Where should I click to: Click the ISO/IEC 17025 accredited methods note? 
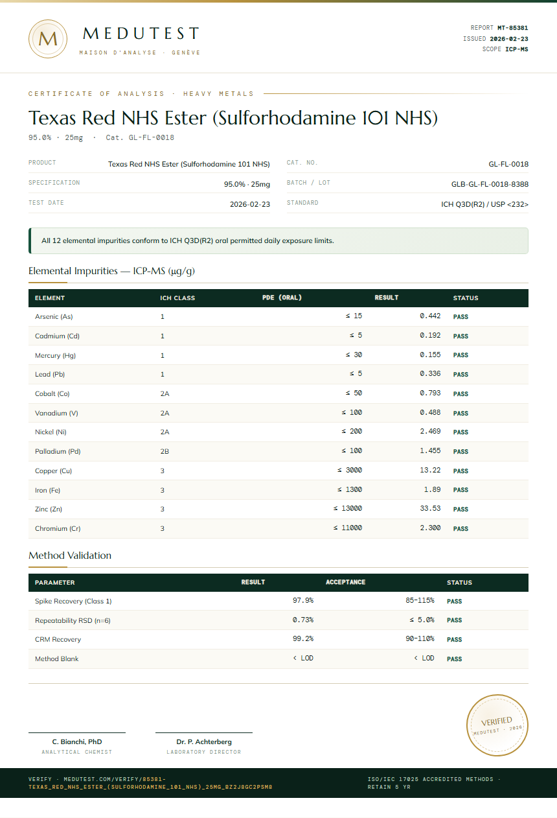433,783
